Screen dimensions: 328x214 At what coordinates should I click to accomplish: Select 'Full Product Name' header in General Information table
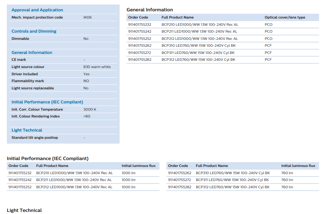pyautogui.click(x=178, y=17)
